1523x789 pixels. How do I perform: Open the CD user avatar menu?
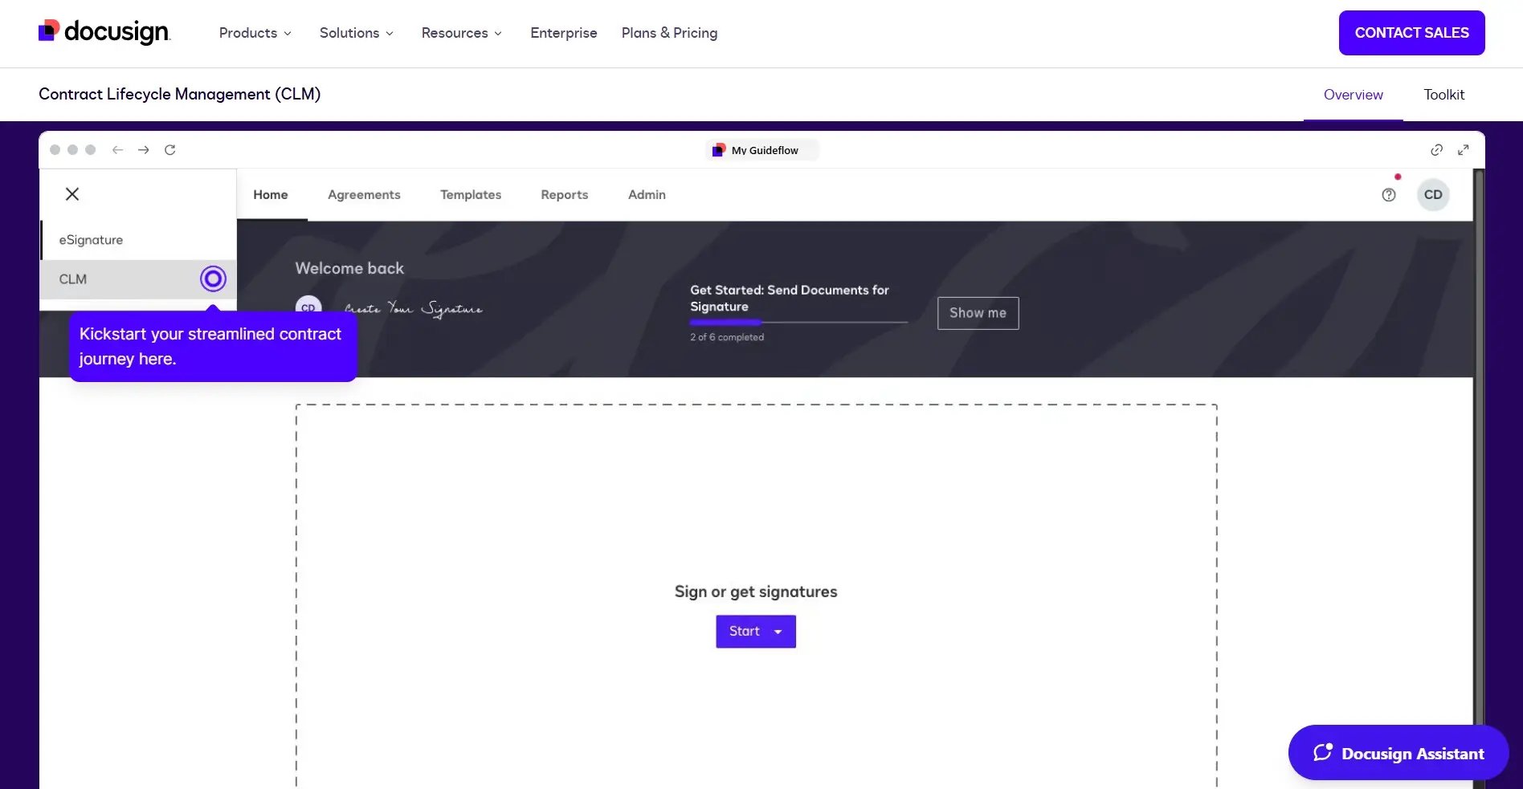(x=1433, y=195)
